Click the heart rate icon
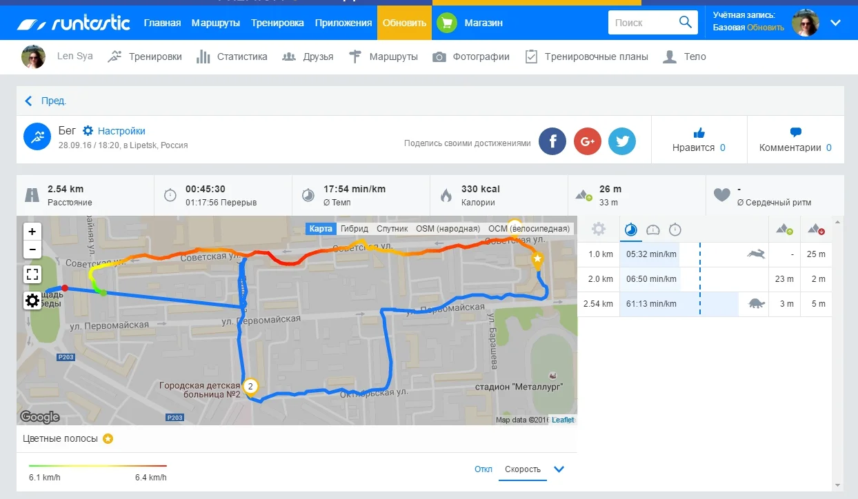Screen dimensions: 858x499 (721, 195)
